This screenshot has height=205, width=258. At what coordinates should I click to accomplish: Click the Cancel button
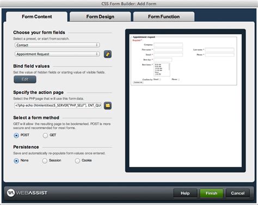coord(238,193)
